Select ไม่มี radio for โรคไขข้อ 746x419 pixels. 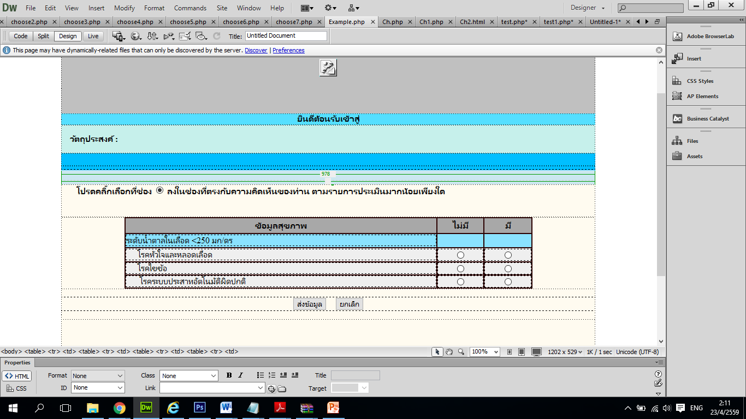[x=460, y=268]
